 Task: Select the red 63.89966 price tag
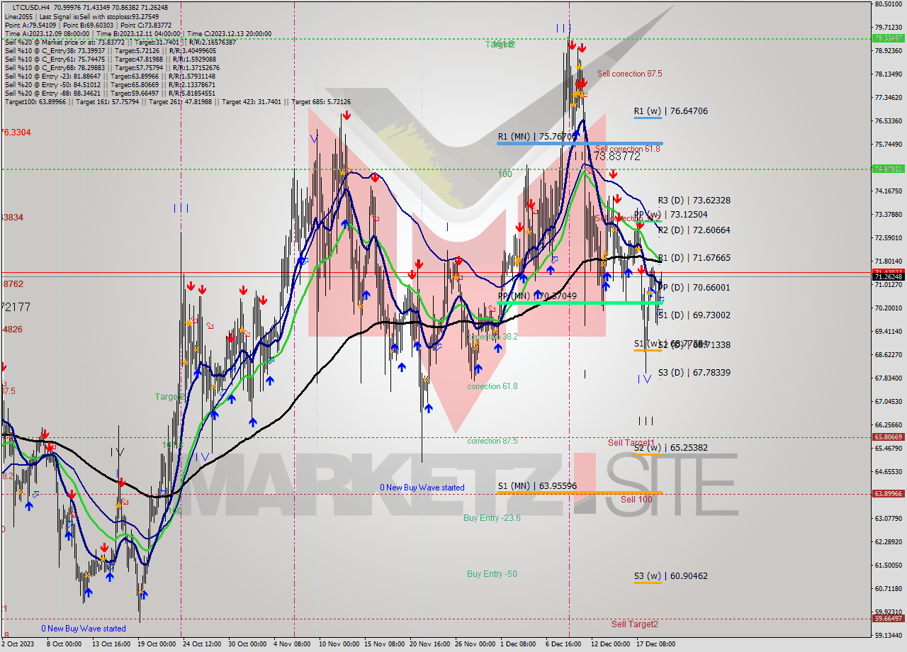point(889,493)
